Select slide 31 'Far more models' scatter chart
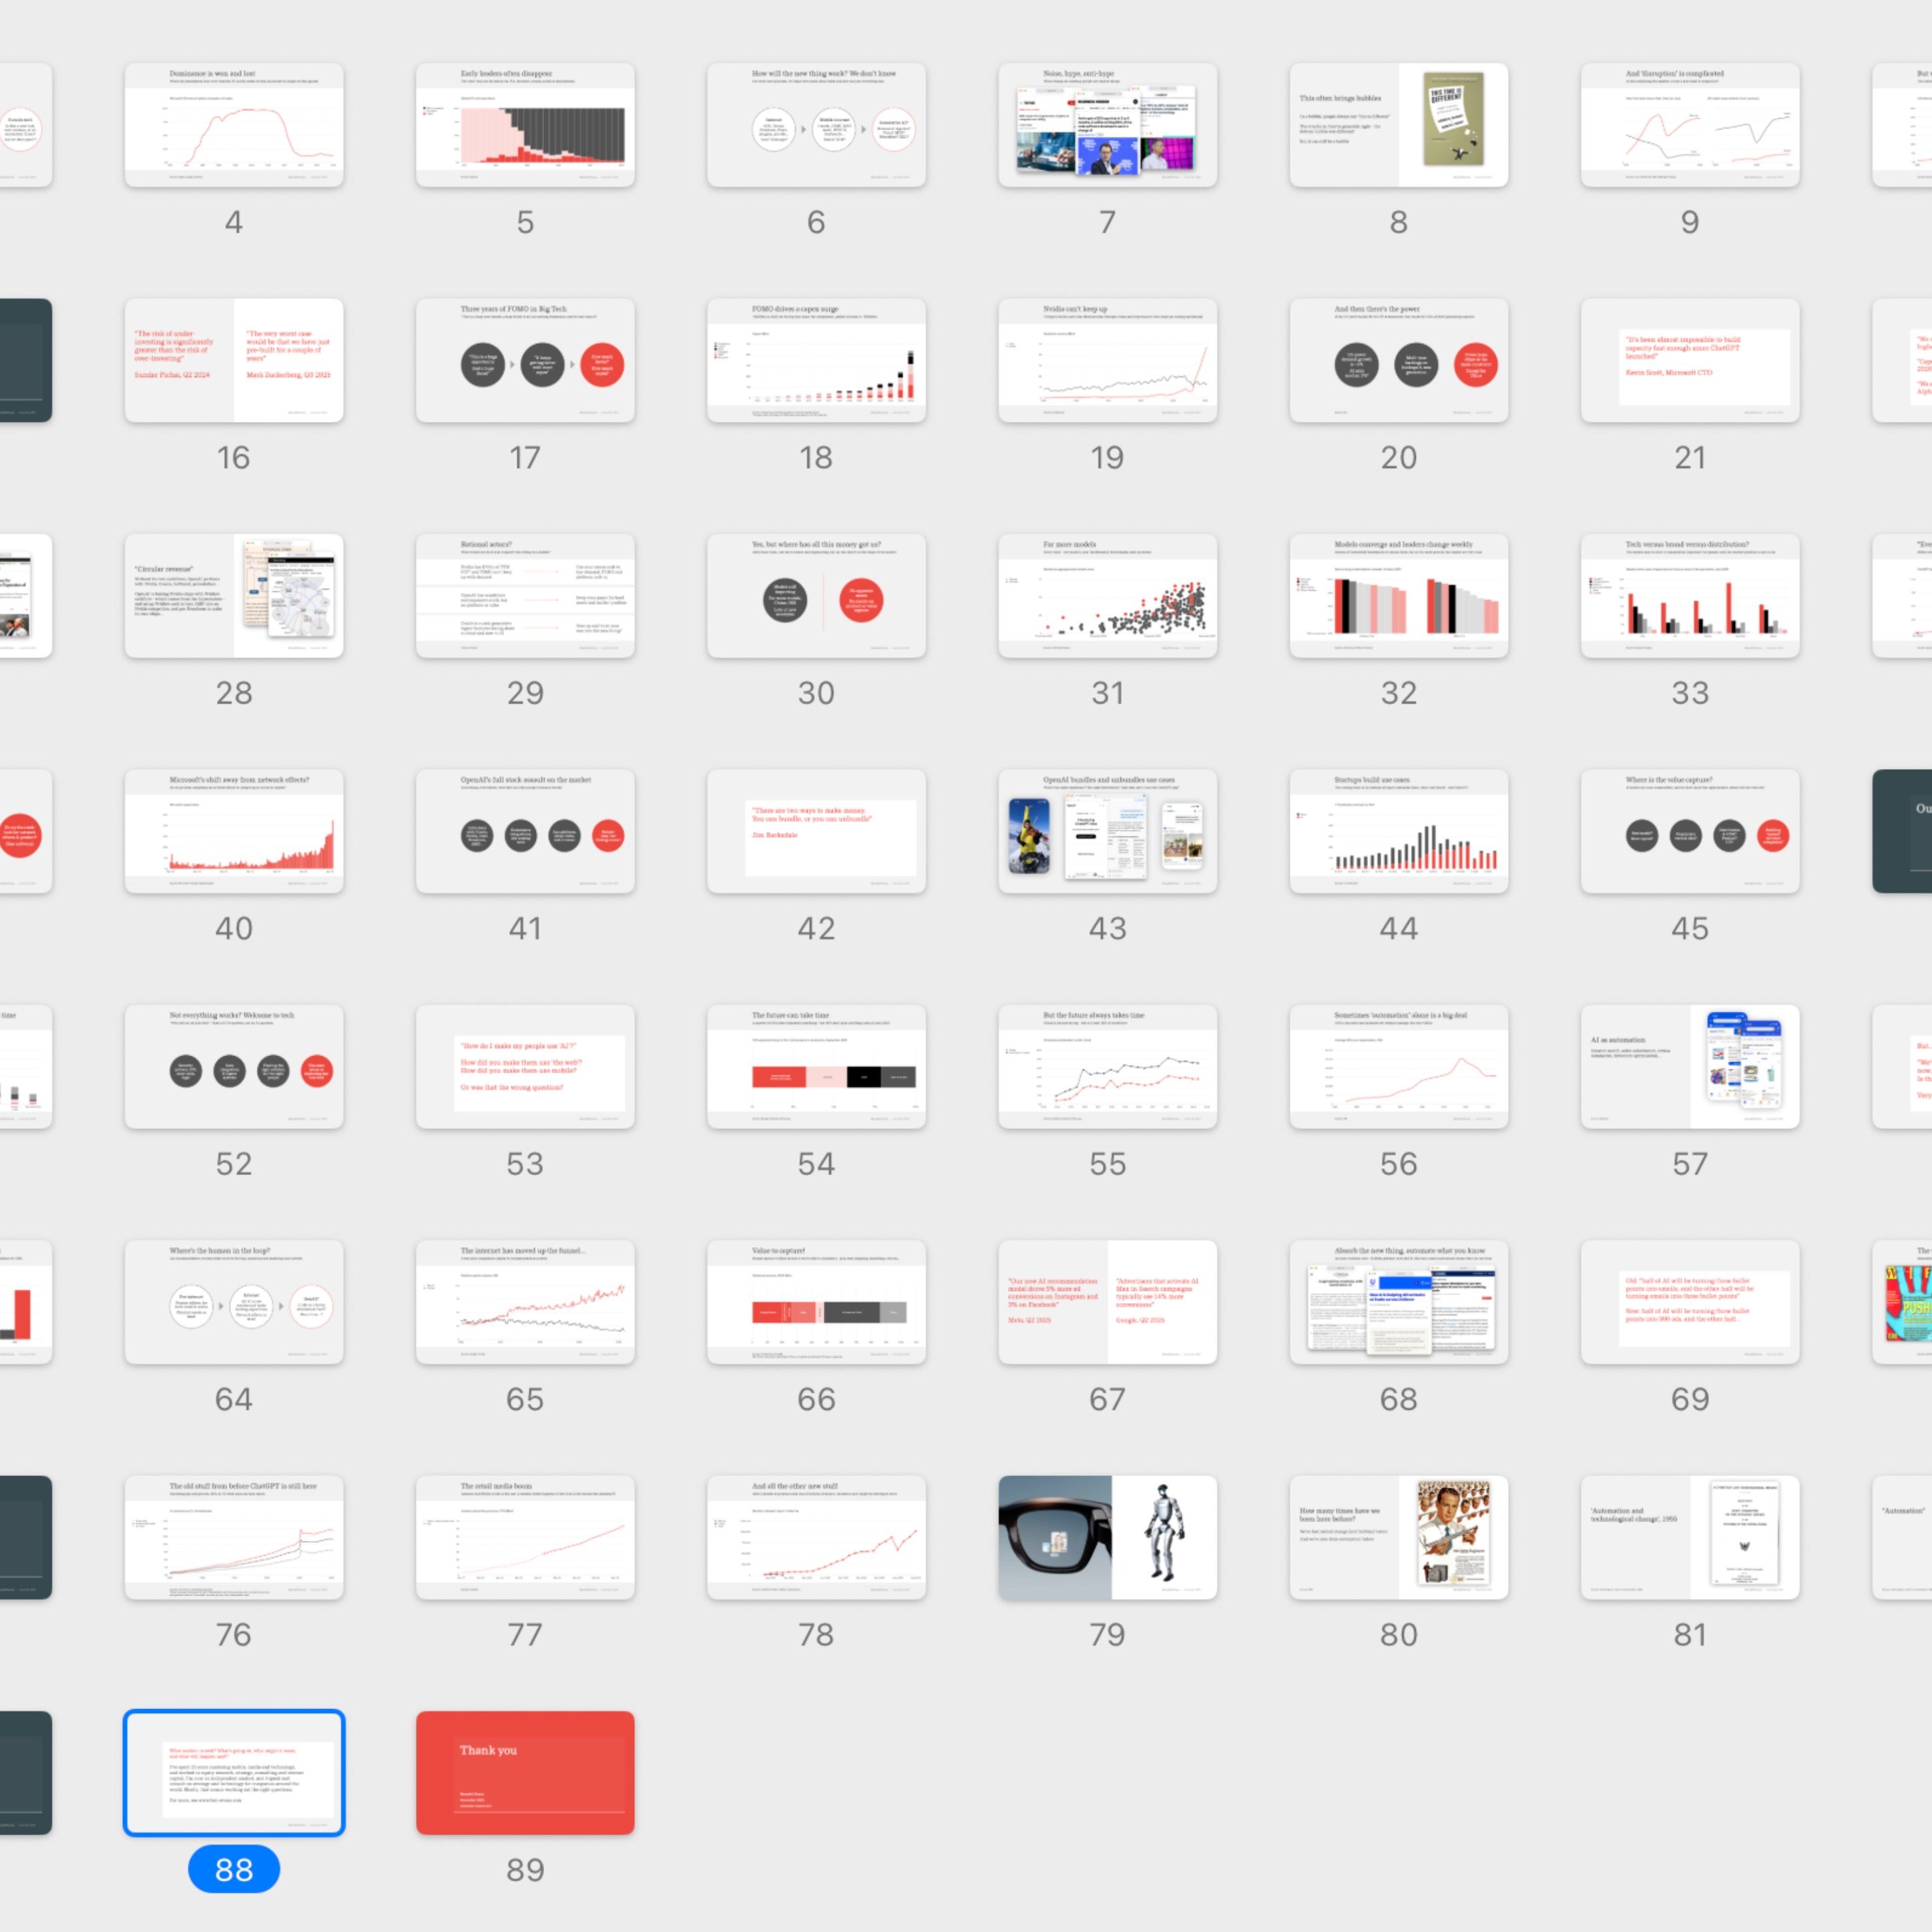Image resolution: width=1932 pixels, height=1932 pixels. coord(1107,596)
